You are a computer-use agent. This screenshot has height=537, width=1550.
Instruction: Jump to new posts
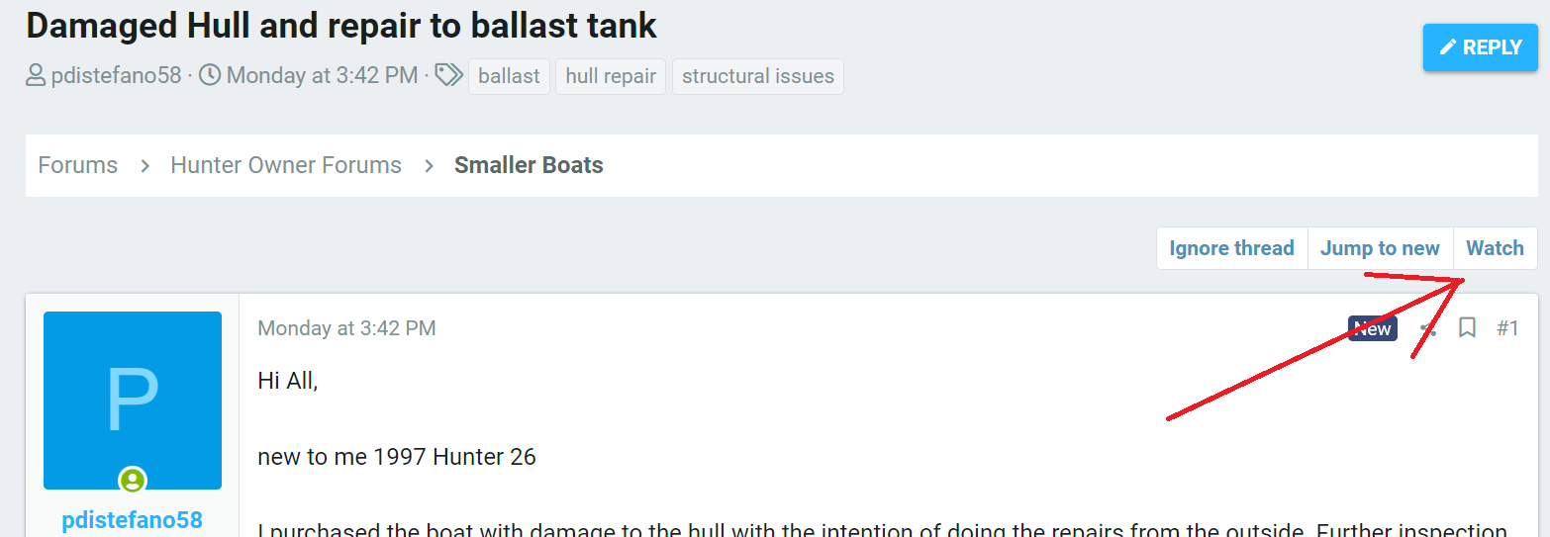pos(1380,248)
